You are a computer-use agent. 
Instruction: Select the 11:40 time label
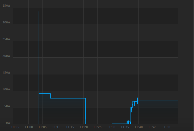[139, 127]
